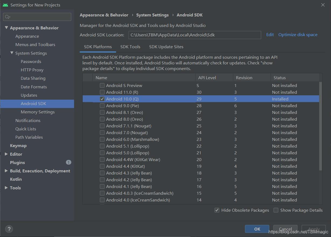Sort by the Status column header
This screenshot has height=237, width=331.
tap(295, 78)
